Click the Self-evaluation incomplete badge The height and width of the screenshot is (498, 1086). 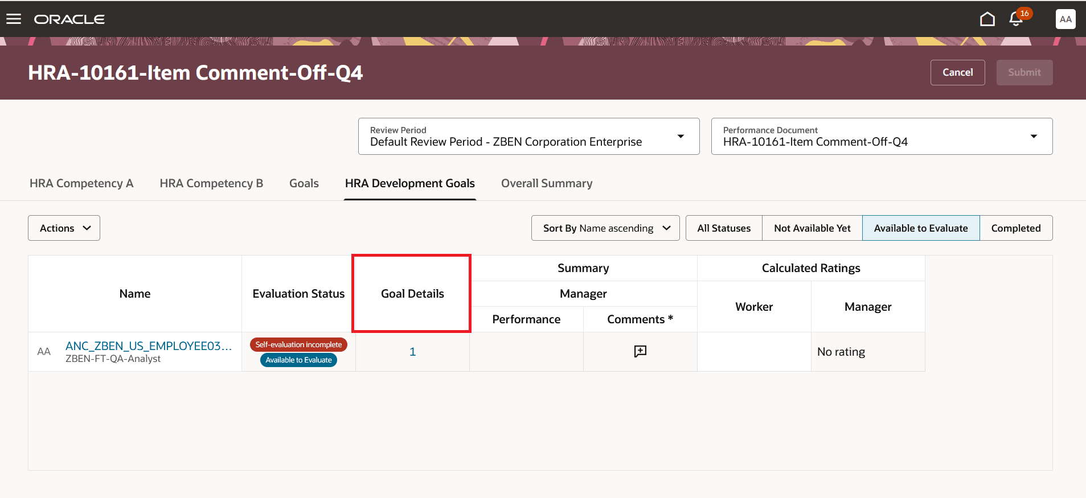(x=298, y=344)
